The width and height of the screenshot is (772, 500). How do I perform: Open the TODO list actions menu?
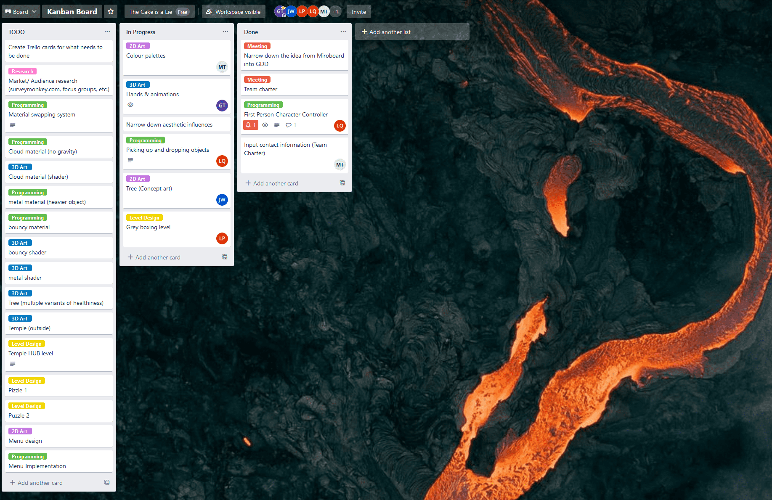point(108,32)
